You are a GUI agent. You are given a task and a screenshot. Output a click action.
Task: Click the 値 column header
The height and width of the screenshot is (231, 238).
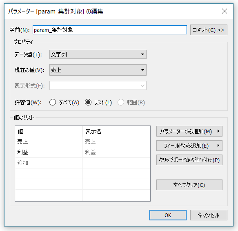tap(49, 131)
